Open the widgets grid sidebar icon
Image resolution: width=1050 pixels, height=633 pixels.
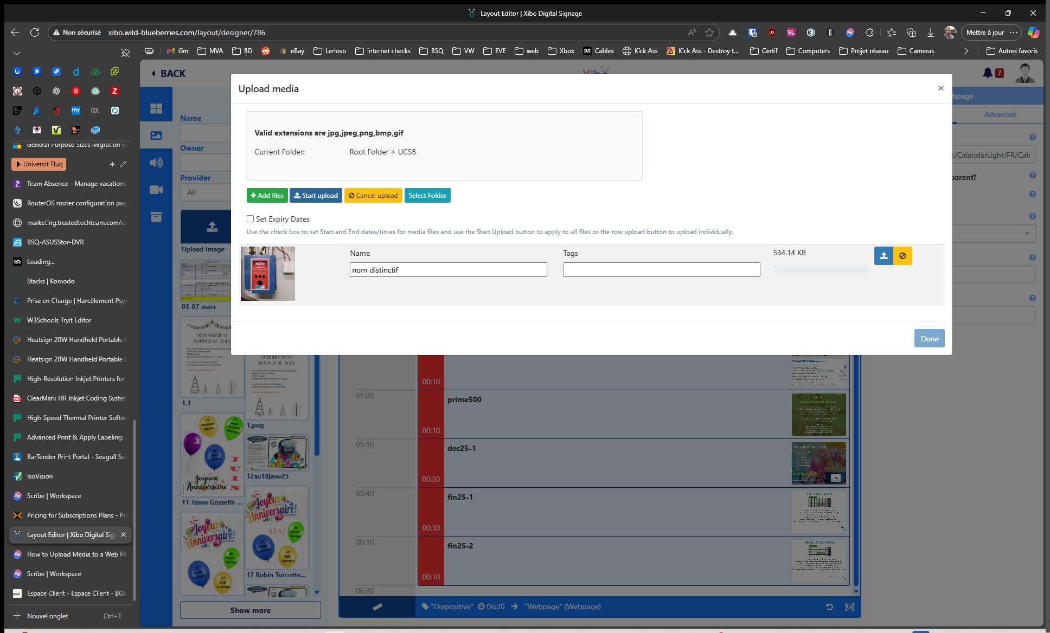(x=156, y=108)
